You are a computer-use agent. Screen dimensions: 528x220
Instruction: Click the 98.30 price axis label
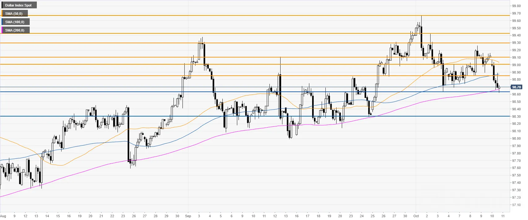pyautogui.click(x=516, y=116)
